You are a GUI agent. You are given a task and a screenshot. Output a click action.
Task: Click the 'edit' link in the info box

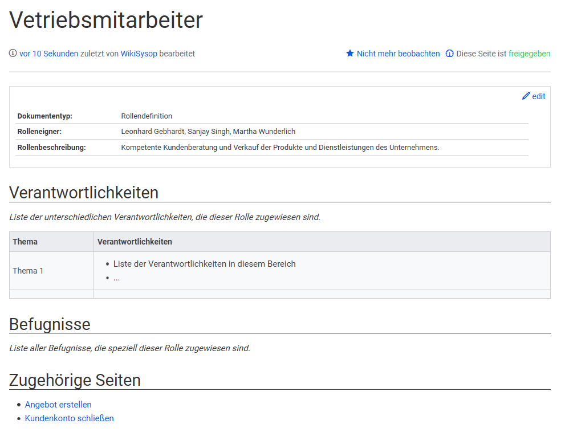(x=539, y=96)
